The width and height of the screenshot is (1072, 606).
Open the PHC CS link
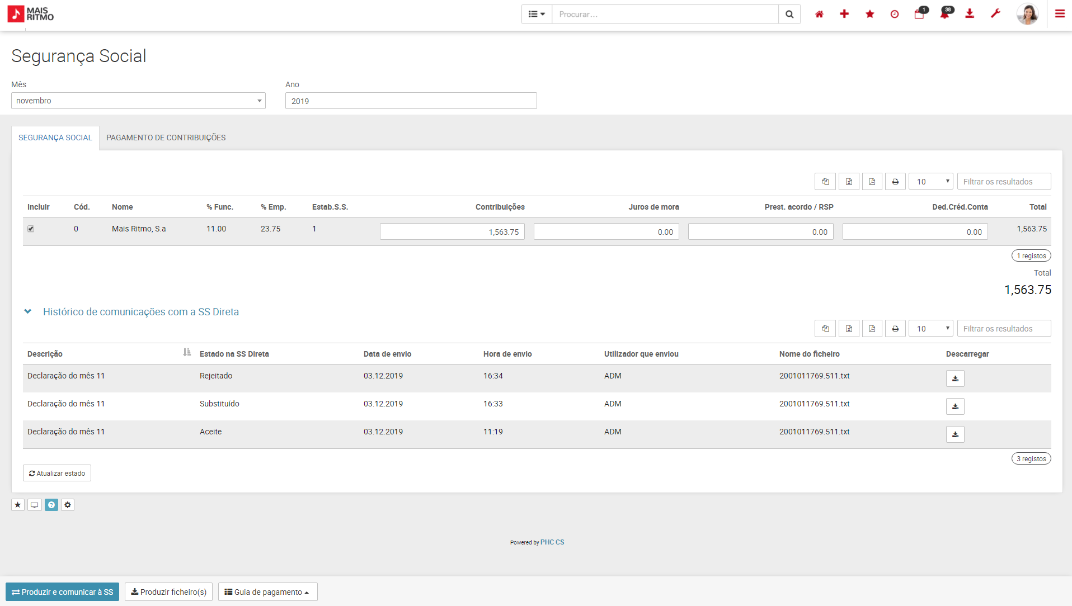pyautogui.click(x=552, y=542)
